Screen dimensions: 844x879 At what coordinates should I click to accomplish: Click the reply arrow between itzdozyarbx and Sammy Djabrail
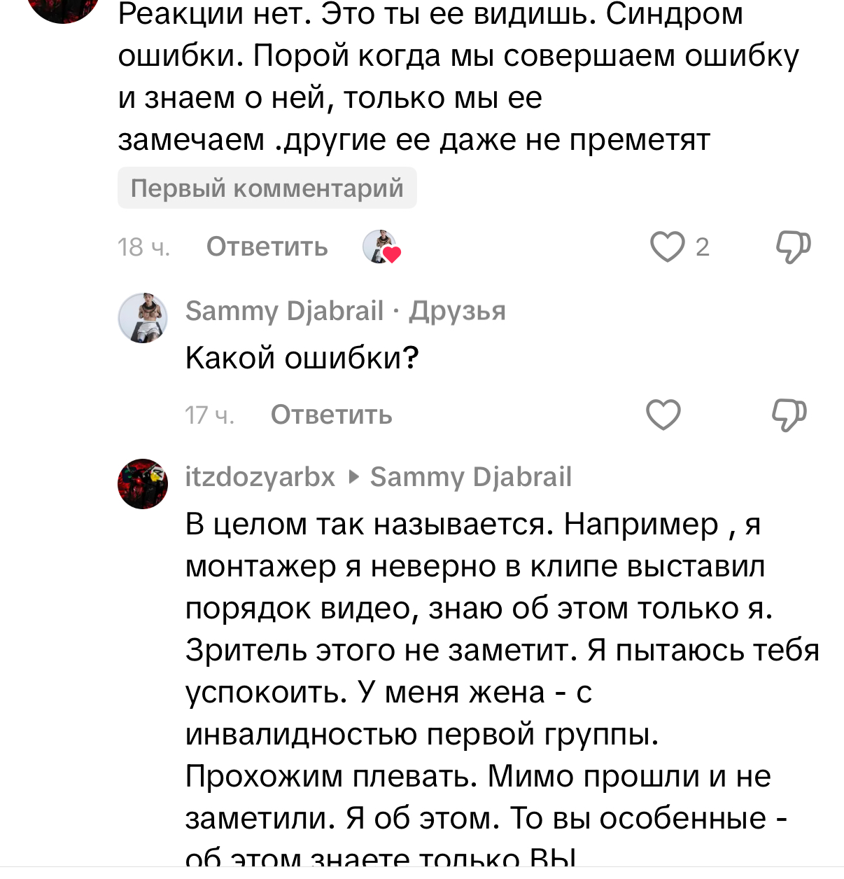pyautogui.click(x=353, y=477)
